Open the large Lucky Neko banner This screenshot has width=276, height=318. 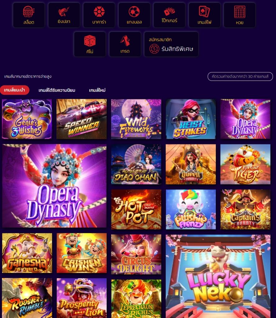(218, 276)
